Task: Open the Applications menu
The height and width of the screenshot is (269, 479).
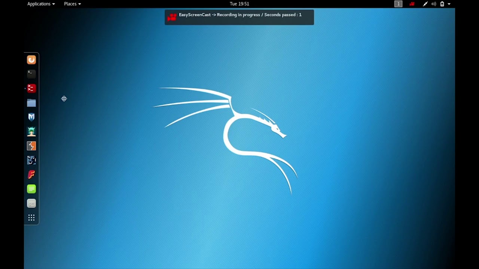Action: click(x=41, y=4)
